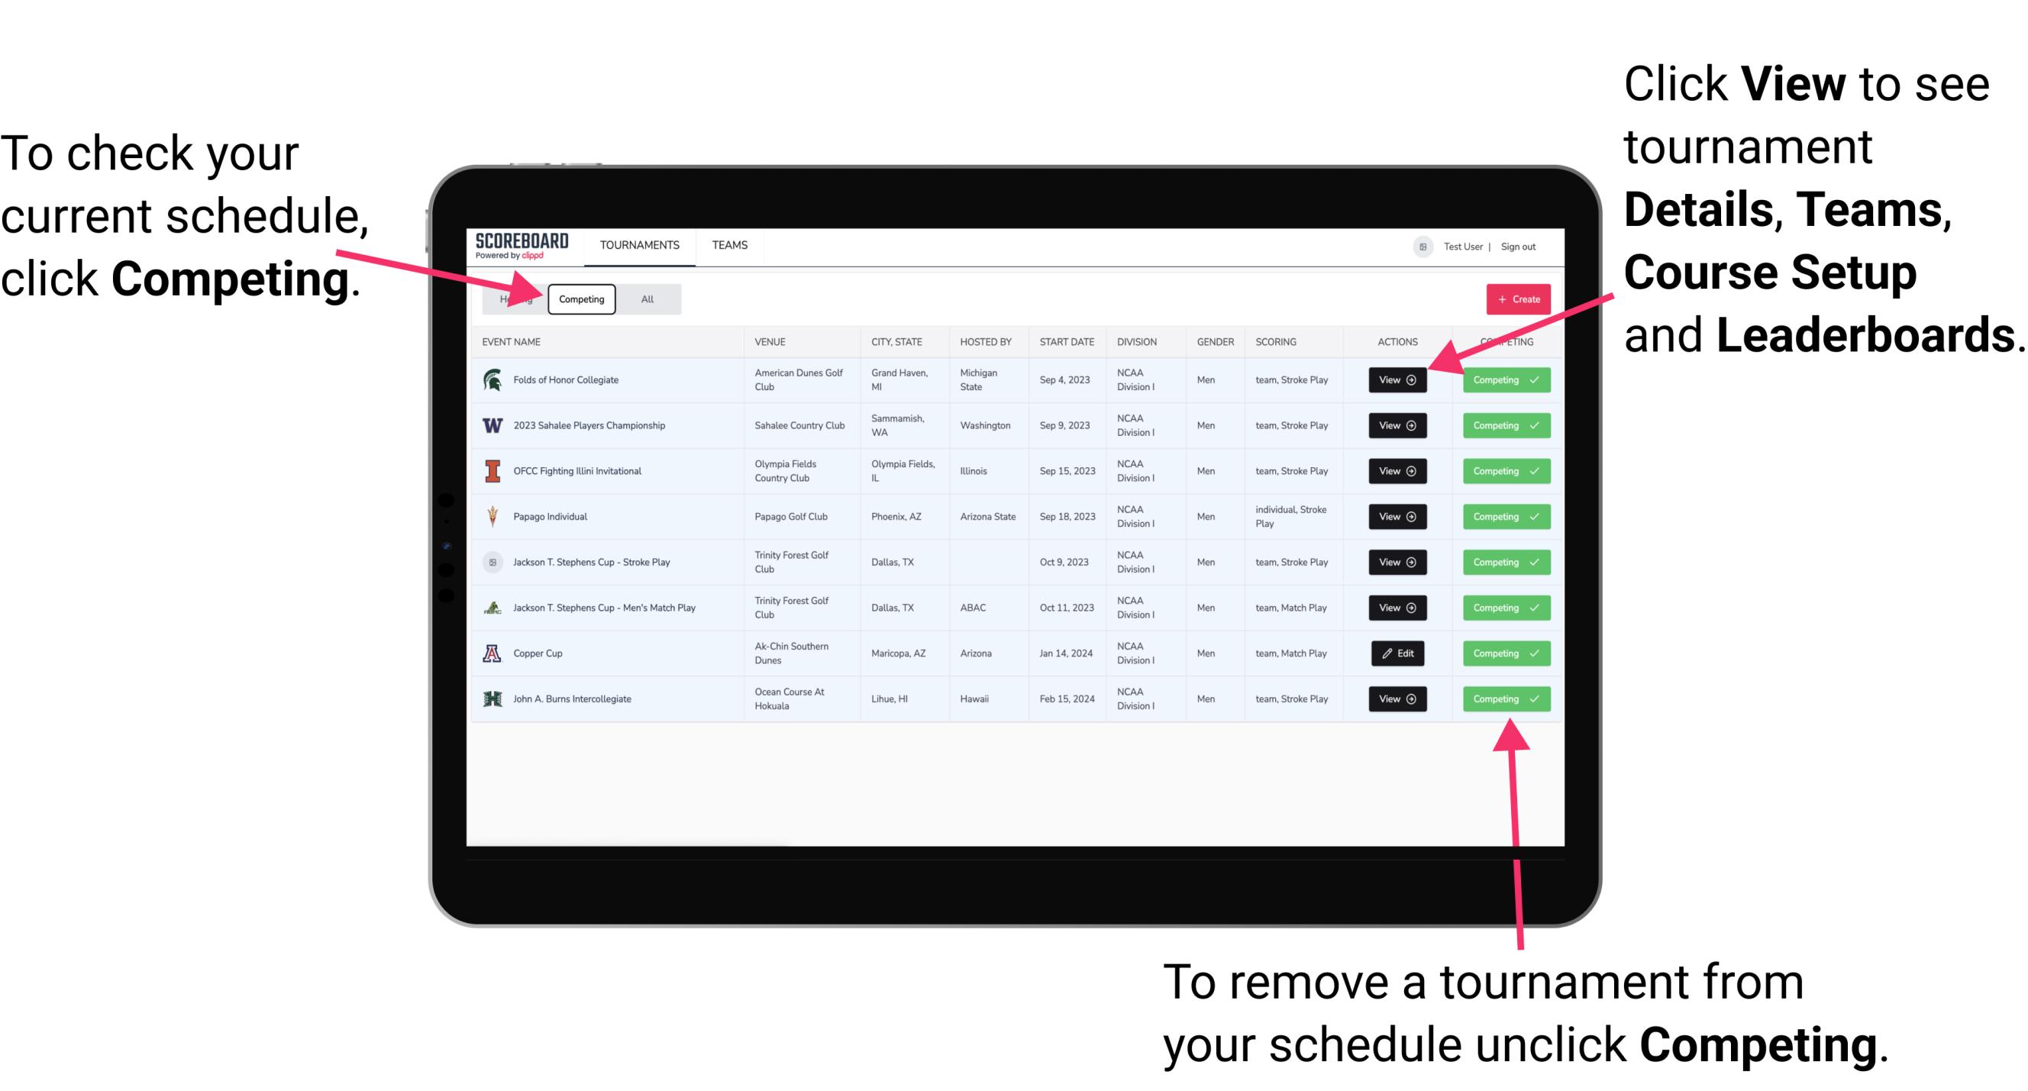Select the All filter tab

pyautogui.click(x=646, y=299)
